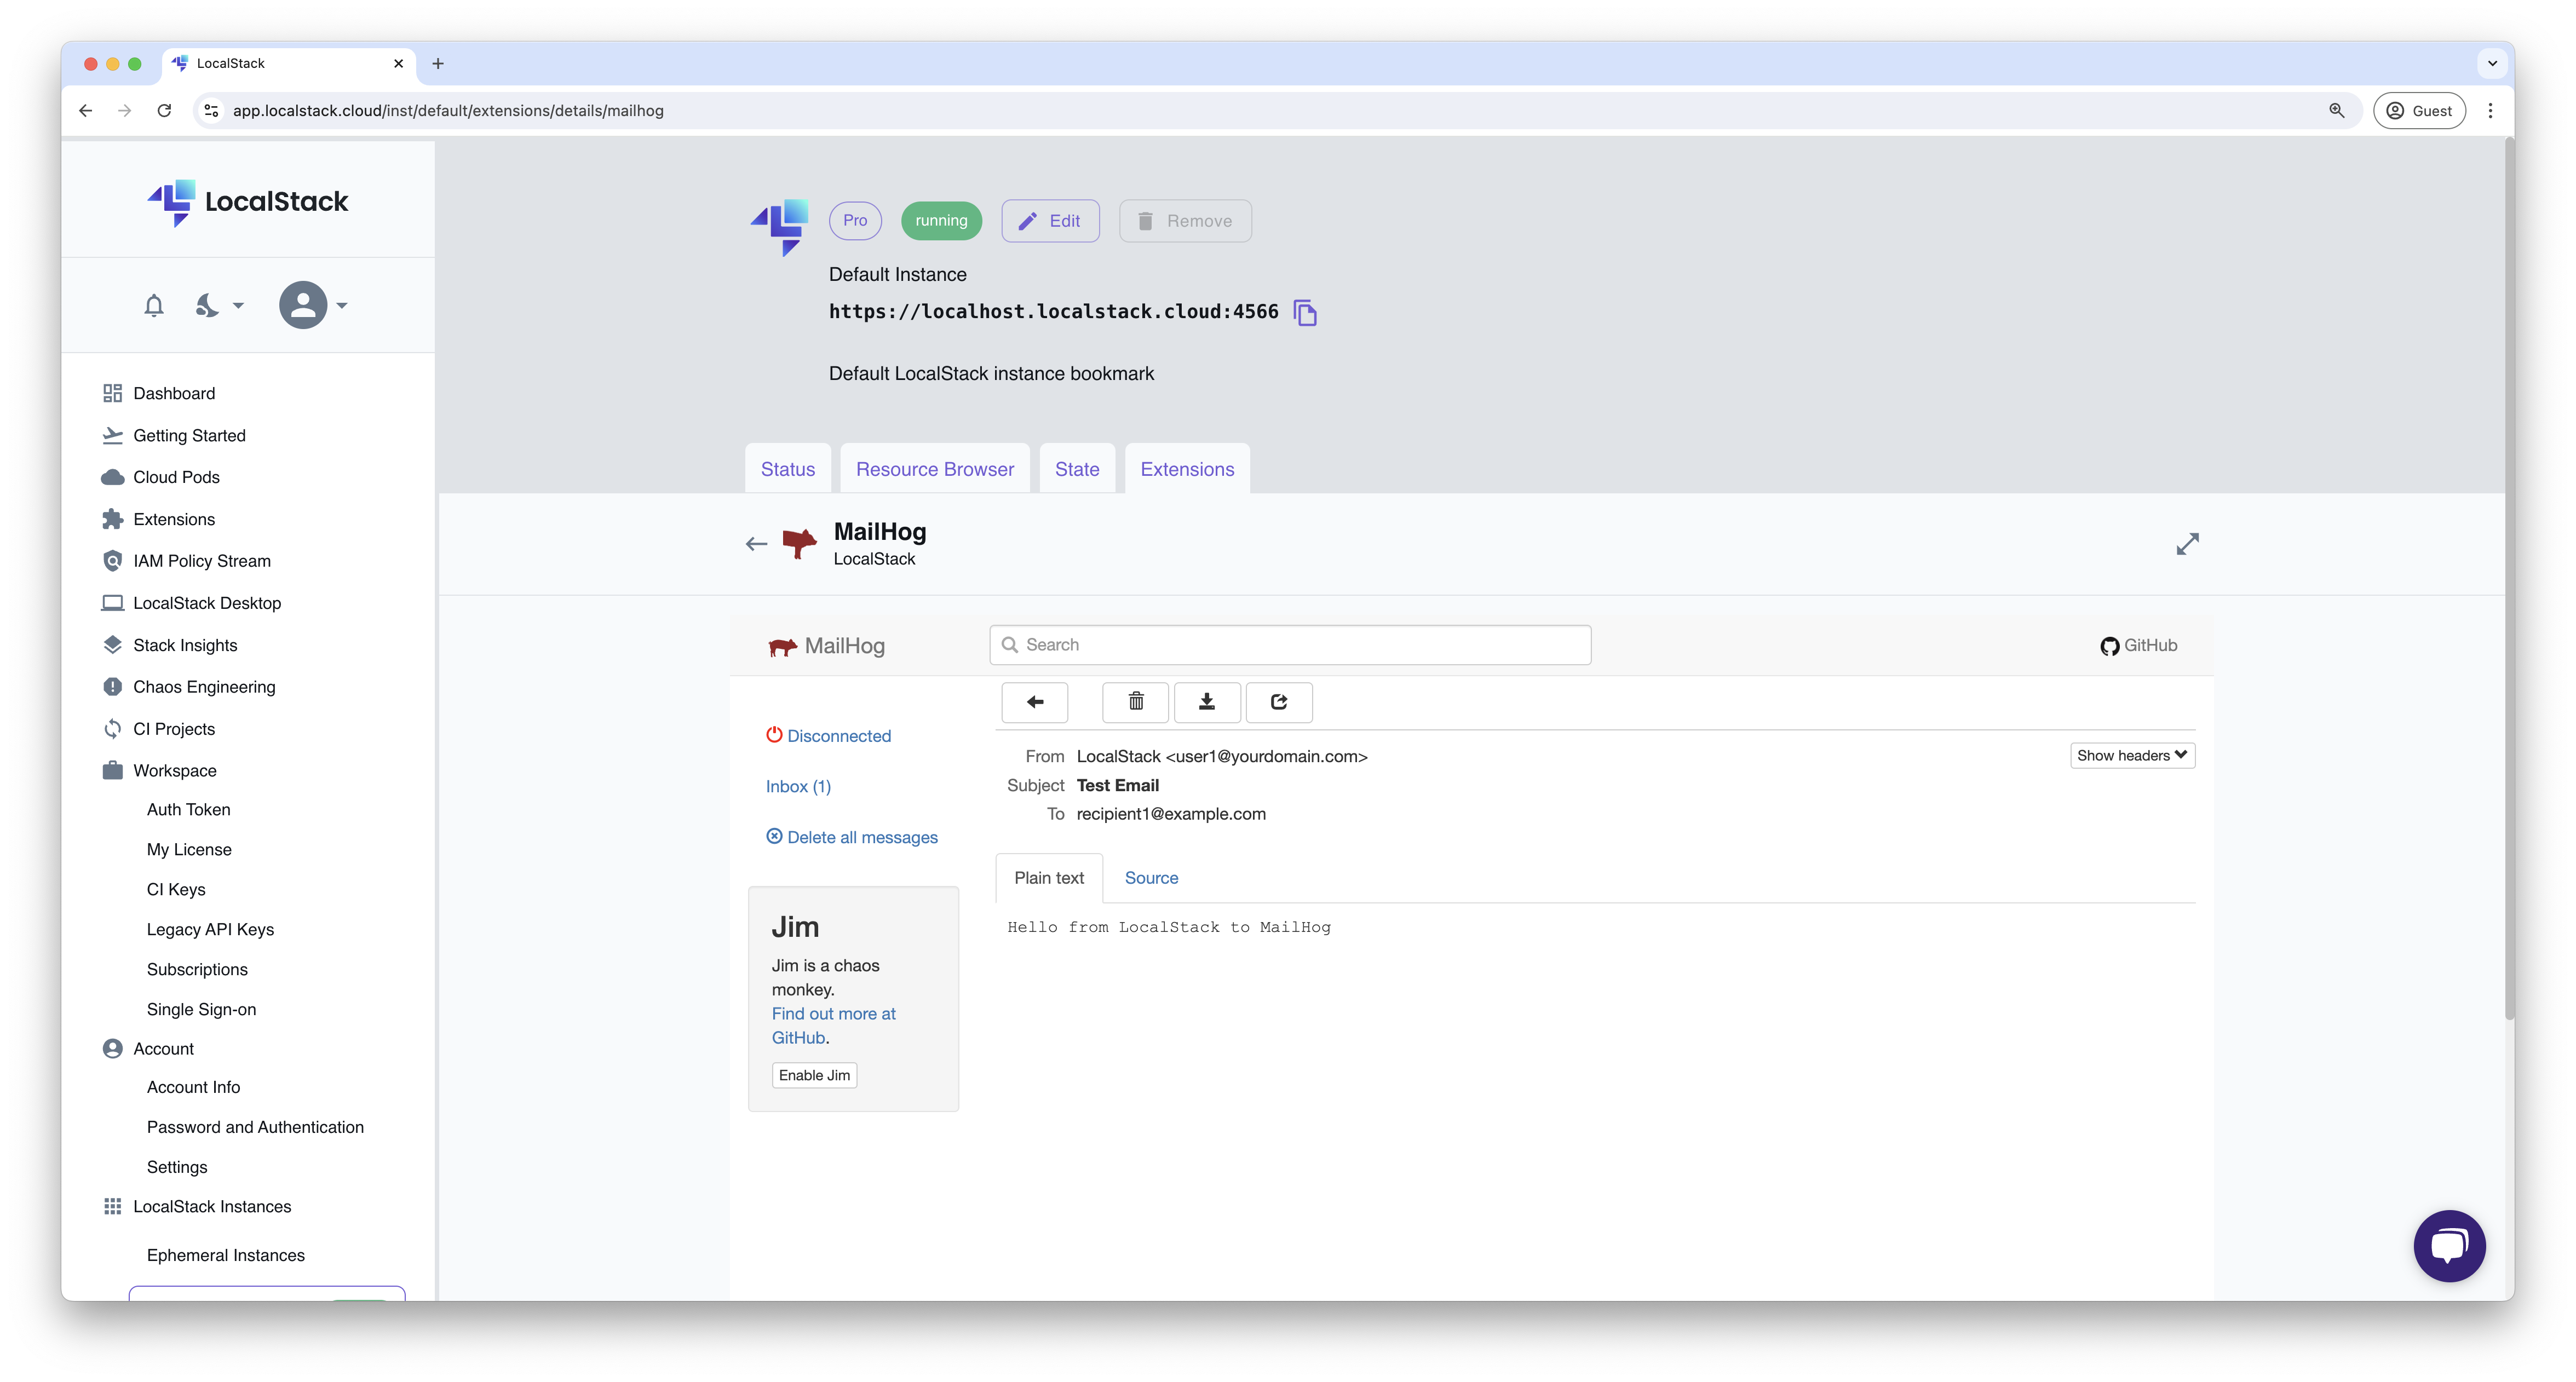Toggle dark mode with the moon icon
The image size is (2576, 1382).
click(x=209, y=305)
